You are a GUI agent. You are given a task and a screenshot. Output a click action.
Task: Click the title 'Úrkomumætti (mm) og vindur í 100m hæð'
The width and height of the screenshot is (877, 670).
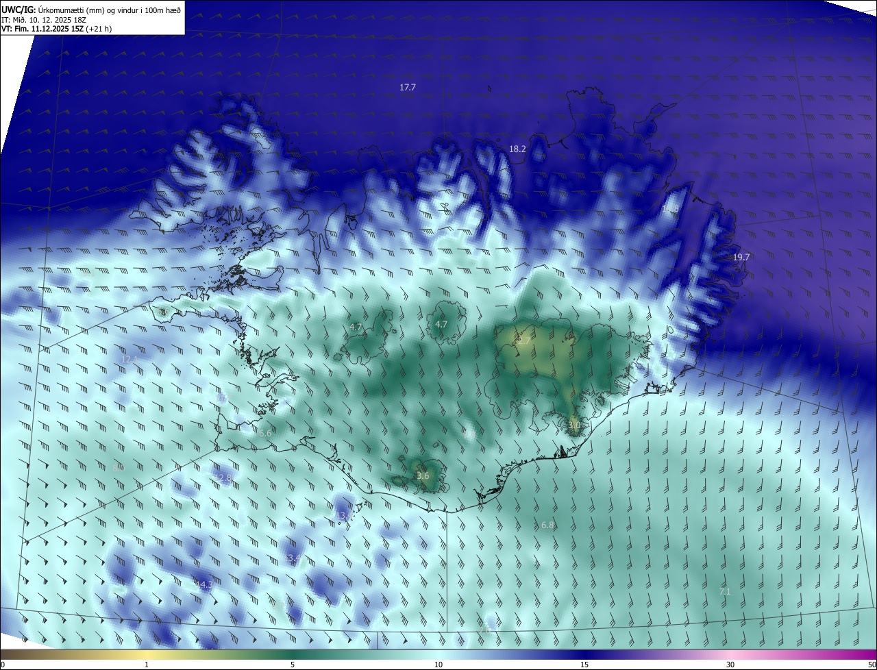(x=110, y=10)
